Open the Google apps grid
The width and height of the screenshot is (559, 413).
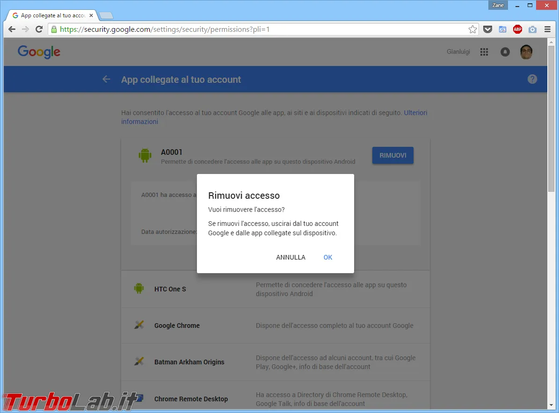(484, 52)
